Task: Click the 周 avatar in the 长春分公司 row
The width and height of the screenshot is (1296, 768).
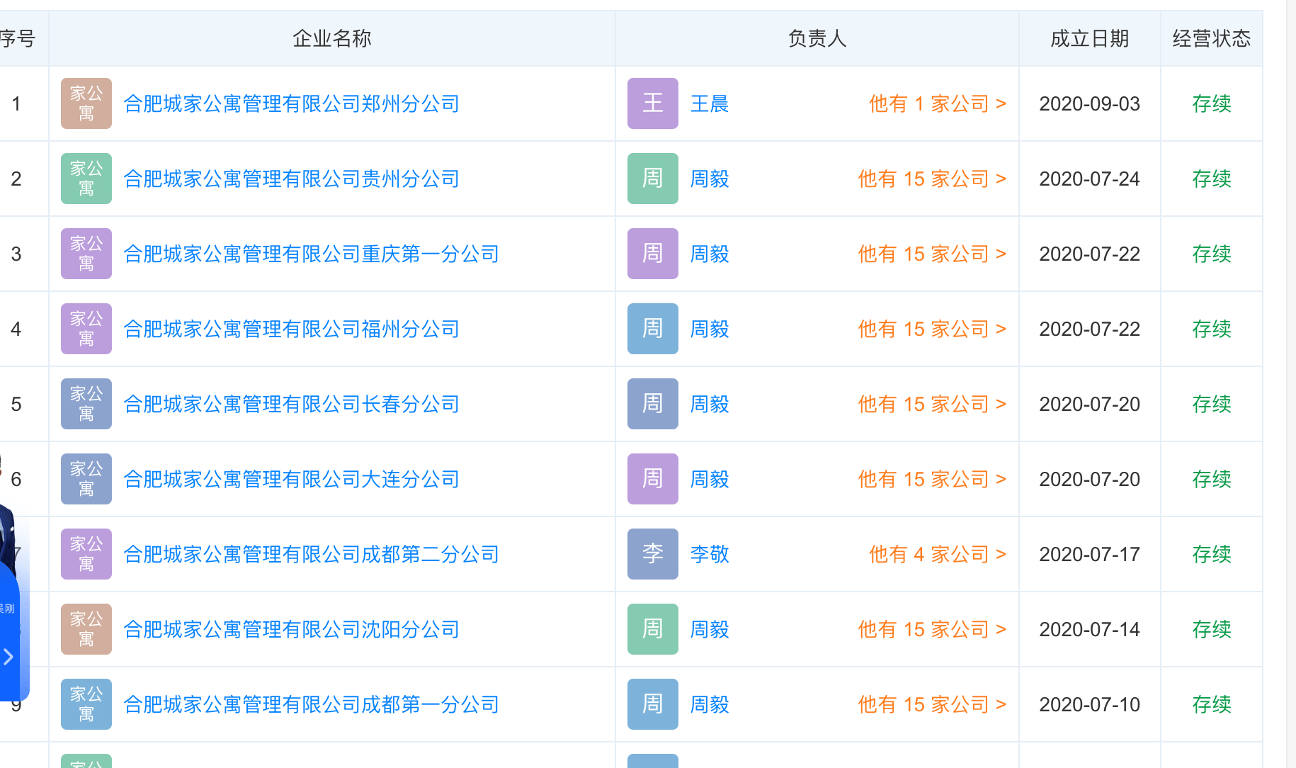Action: point(653,404)
